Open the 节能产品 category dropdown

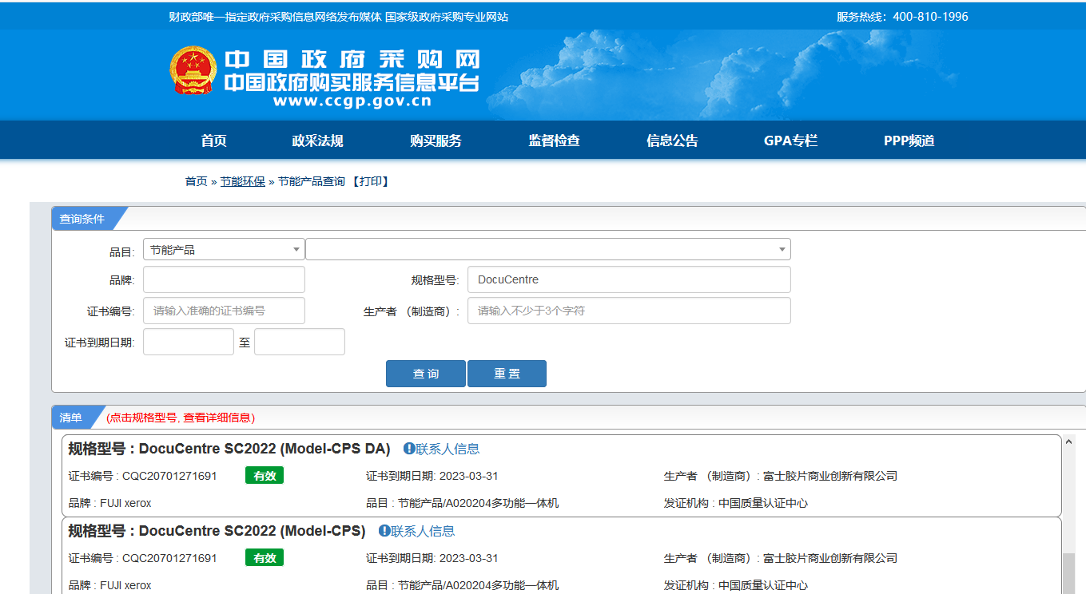(224, 249)
